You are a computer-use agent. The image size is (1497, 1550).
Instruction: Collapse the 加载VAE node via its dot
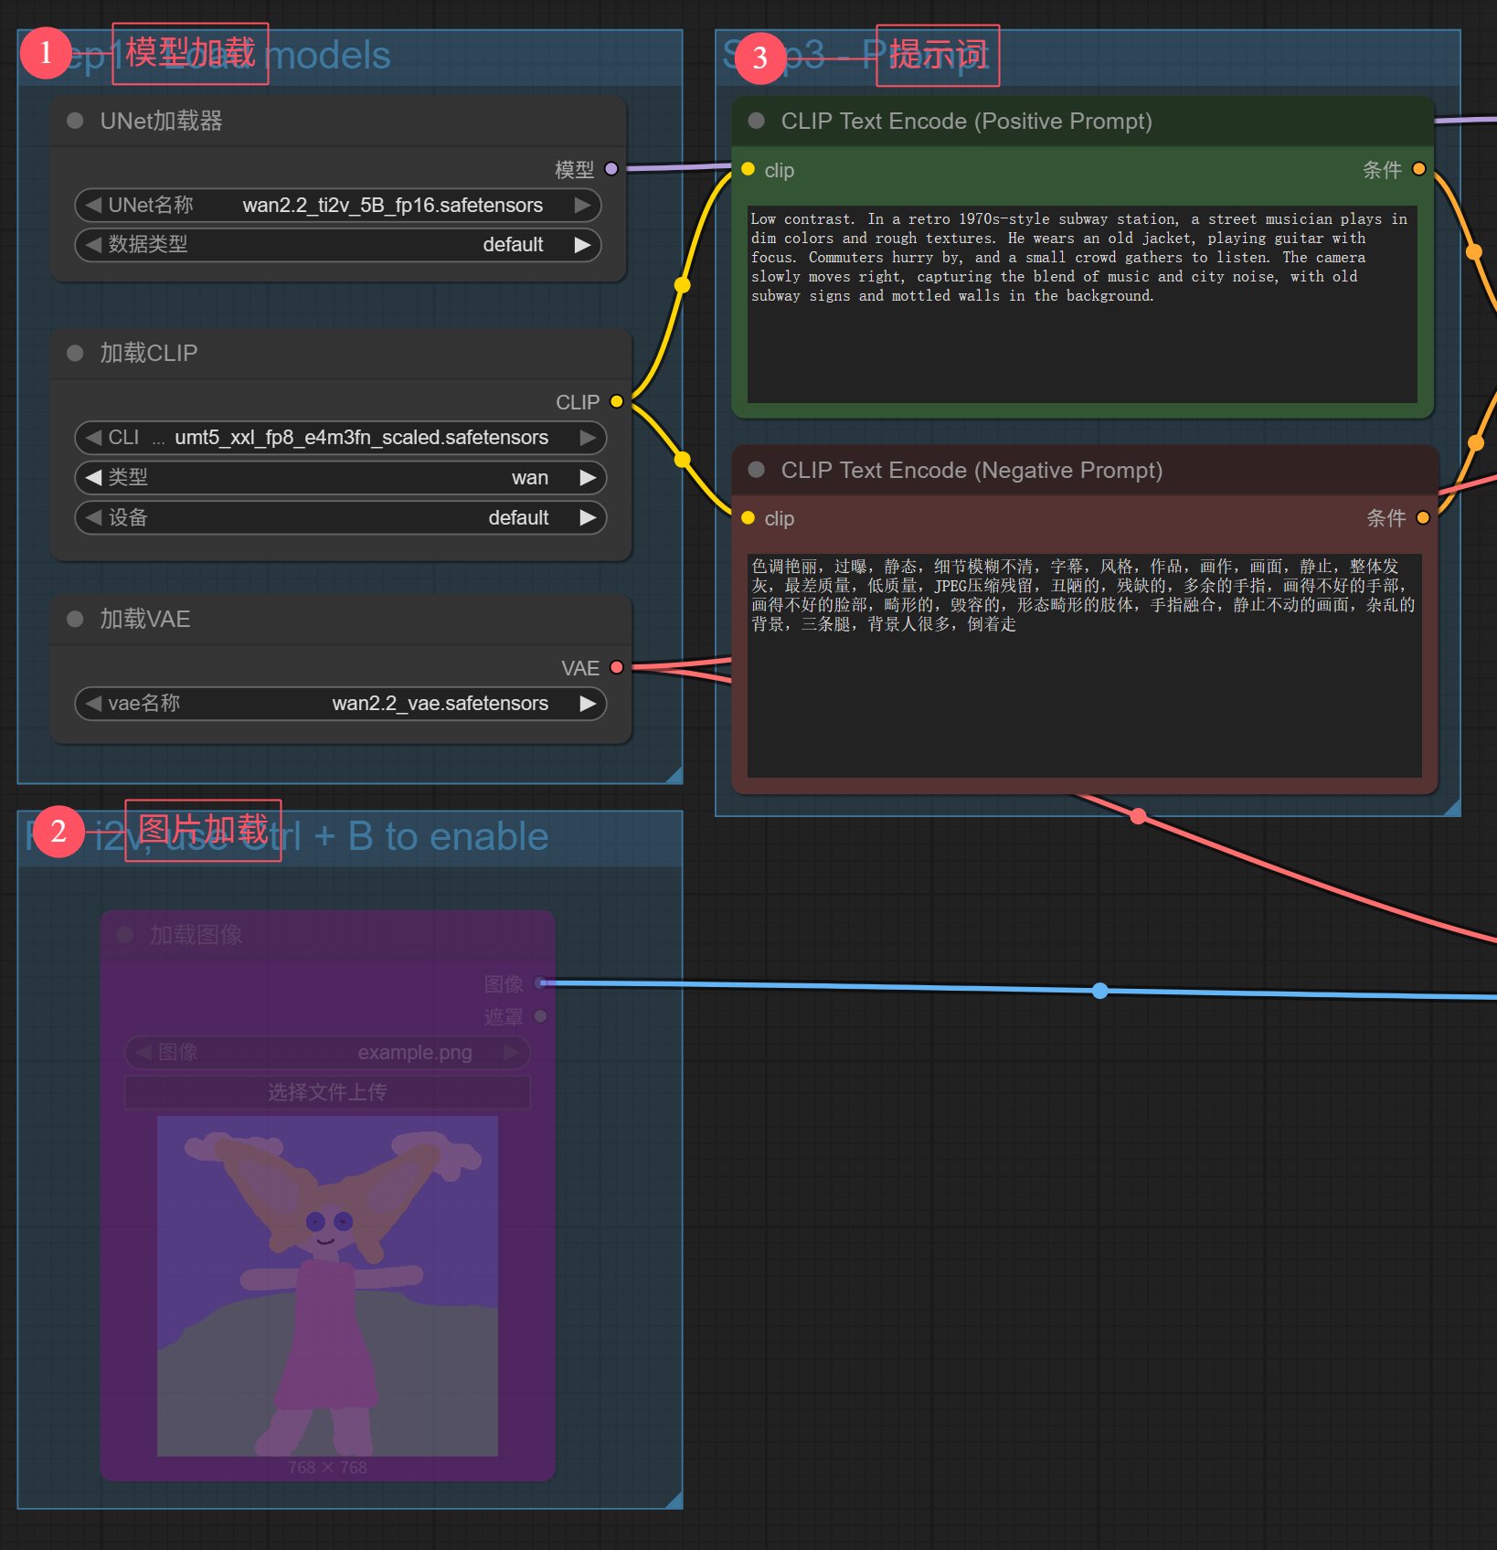coord(76,619)
